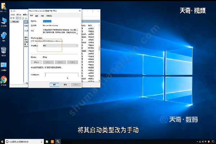Click up arrow of Services list scrollbar

pyautogui.click(x=99, y=25)
